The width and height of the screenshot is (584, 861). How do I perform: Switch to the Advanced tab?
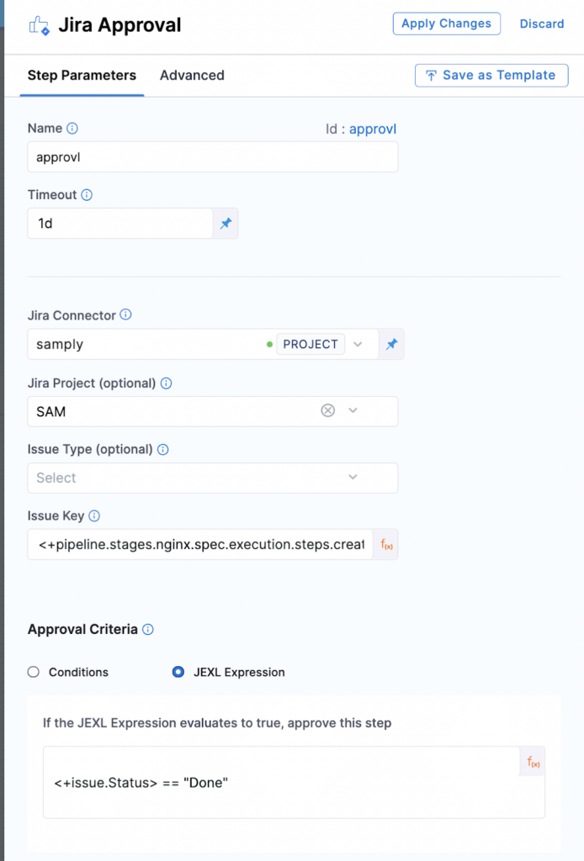(x=192, y=75)
